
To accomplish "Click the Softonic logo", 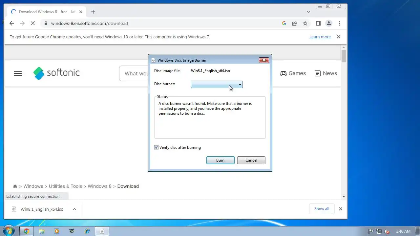I will click(56, 73).
